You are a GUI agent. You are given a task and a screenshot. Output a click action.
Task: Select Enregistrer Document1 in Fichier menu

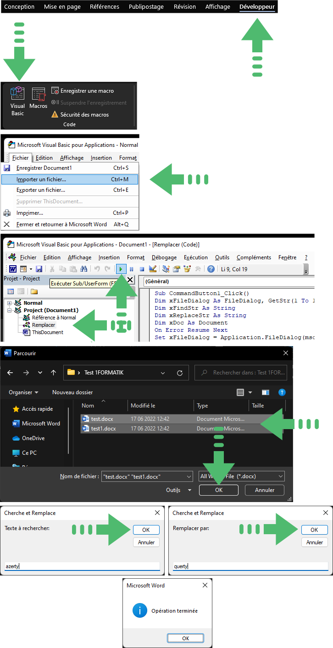70,168
